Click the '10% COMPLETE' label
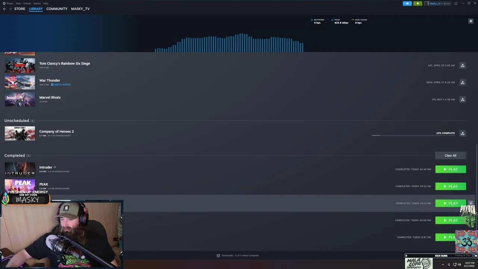Image resolution: width=478 pixels, height=269 pixels. [446, 133]
